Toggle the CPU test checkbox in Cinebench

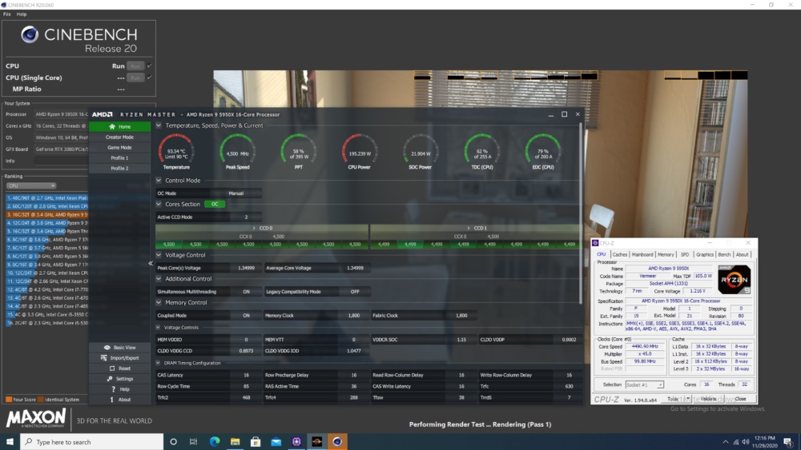coord(150,66)
